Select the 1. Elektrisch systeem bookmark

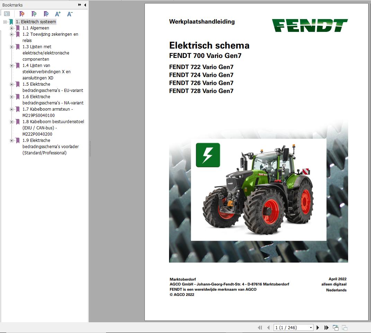pyautogui.click(x=36, y=22)
